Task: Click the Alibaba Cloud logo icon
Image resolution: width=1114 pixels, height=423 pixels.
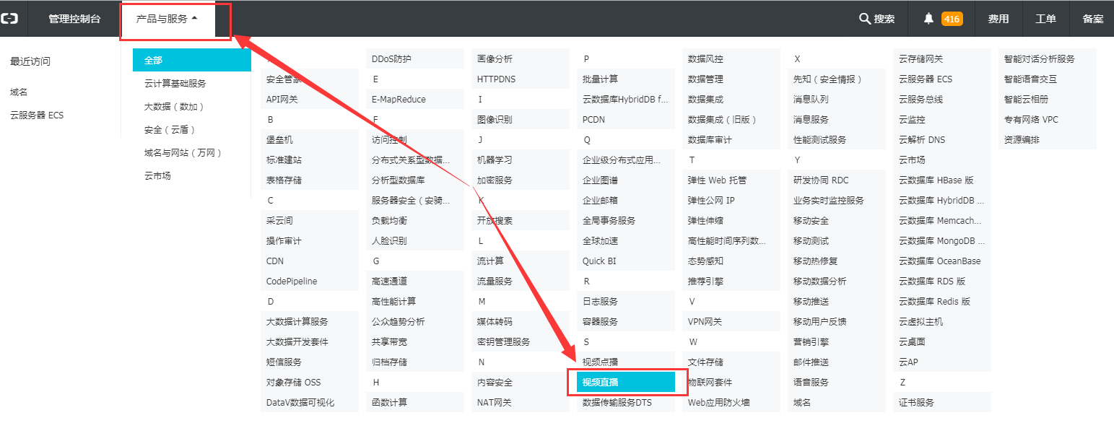Action: click(x=9, y=19)
